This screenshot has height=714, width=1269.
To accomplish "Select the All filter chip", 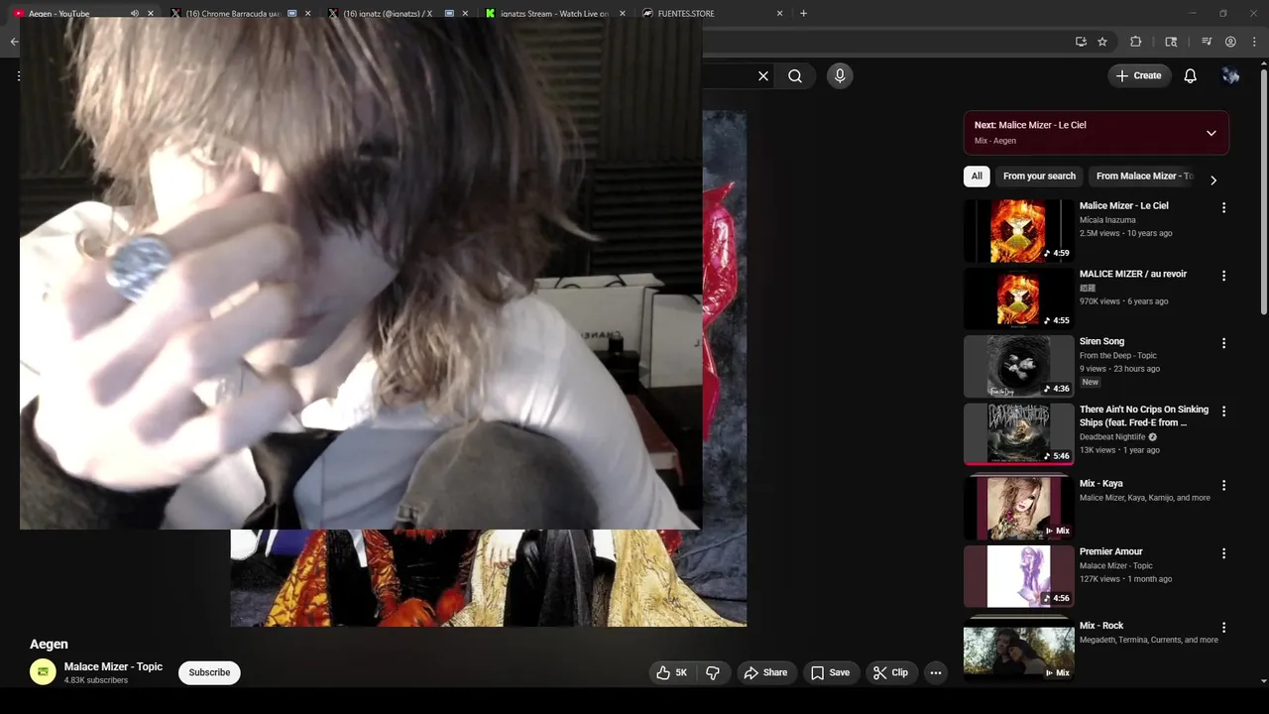I will (977, 176).
